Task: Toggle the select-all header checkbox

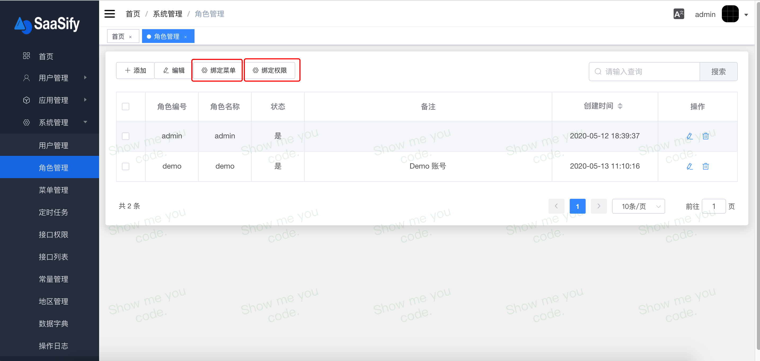Action: point(126,107)
